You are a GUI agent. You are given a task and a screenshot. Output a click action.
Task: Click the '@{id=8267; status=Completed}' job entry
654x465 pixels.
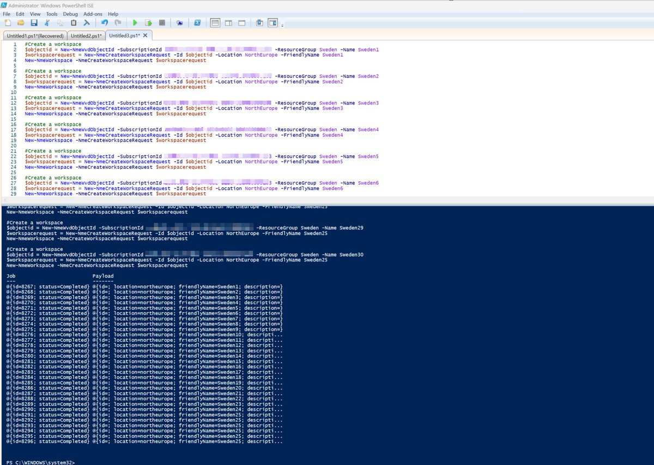pos(48,286)
